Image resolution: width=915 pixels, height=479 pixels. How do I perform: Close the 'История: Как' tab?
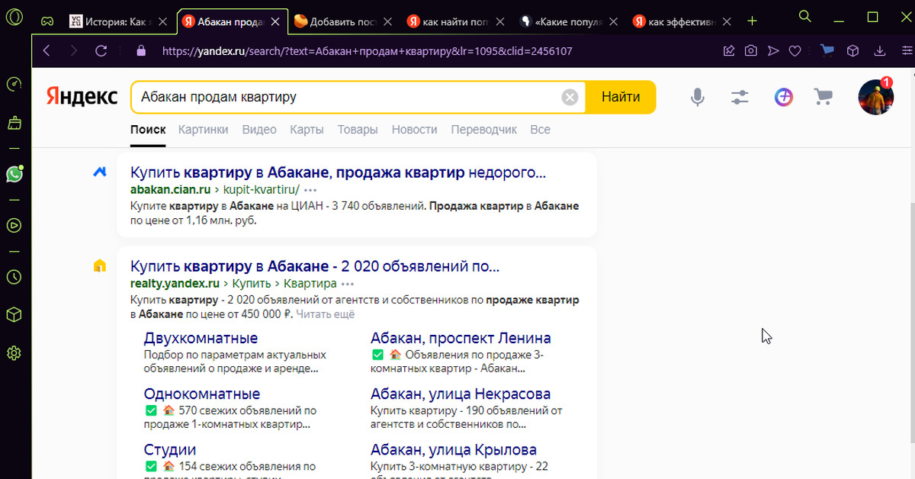pyautogui.click(x=162, y=21)
